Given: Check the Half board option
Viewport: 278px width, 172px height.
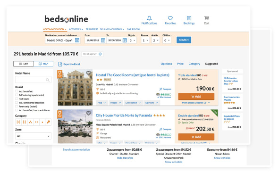Looking at the screenshot, I should 17,99.
